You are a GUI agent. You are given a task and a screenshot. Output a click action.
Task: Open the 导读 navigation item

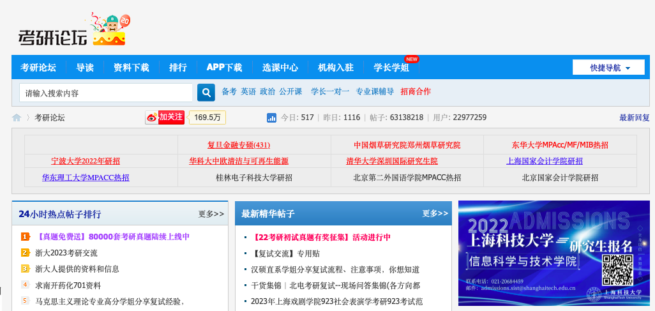pos(85,67)
